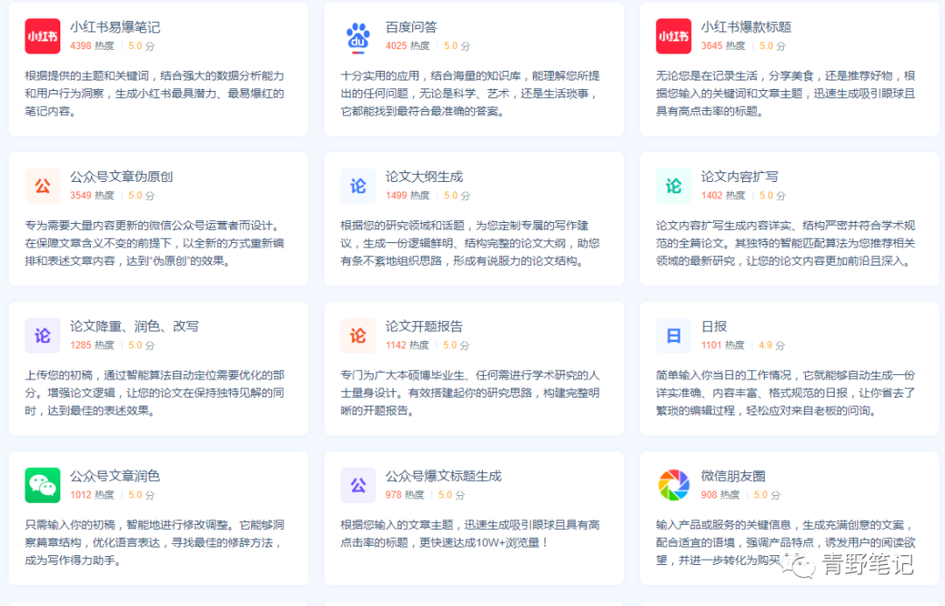Click the 4025 热度 popularity count
Image resolution: width=945 pixels, height=606 pixels.
(408, 45)
